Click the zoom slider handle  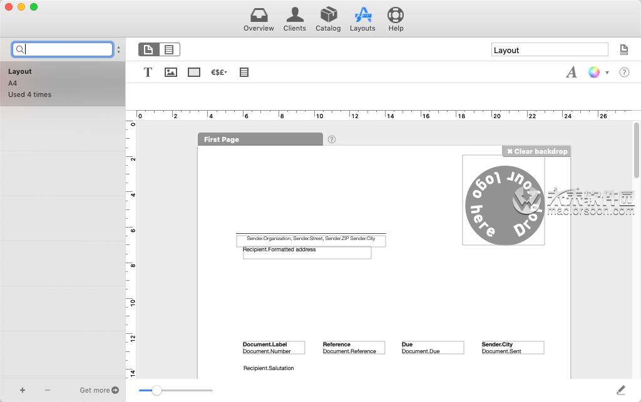click(x=156, y=390)
